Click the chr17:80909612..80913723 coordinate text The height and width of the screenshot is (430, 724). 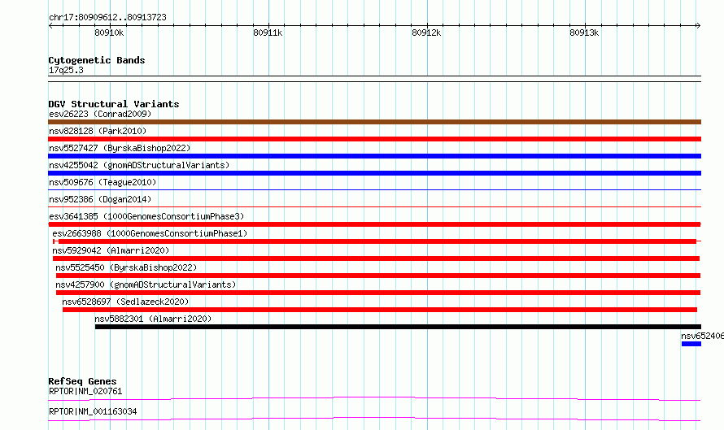(107, 17)
